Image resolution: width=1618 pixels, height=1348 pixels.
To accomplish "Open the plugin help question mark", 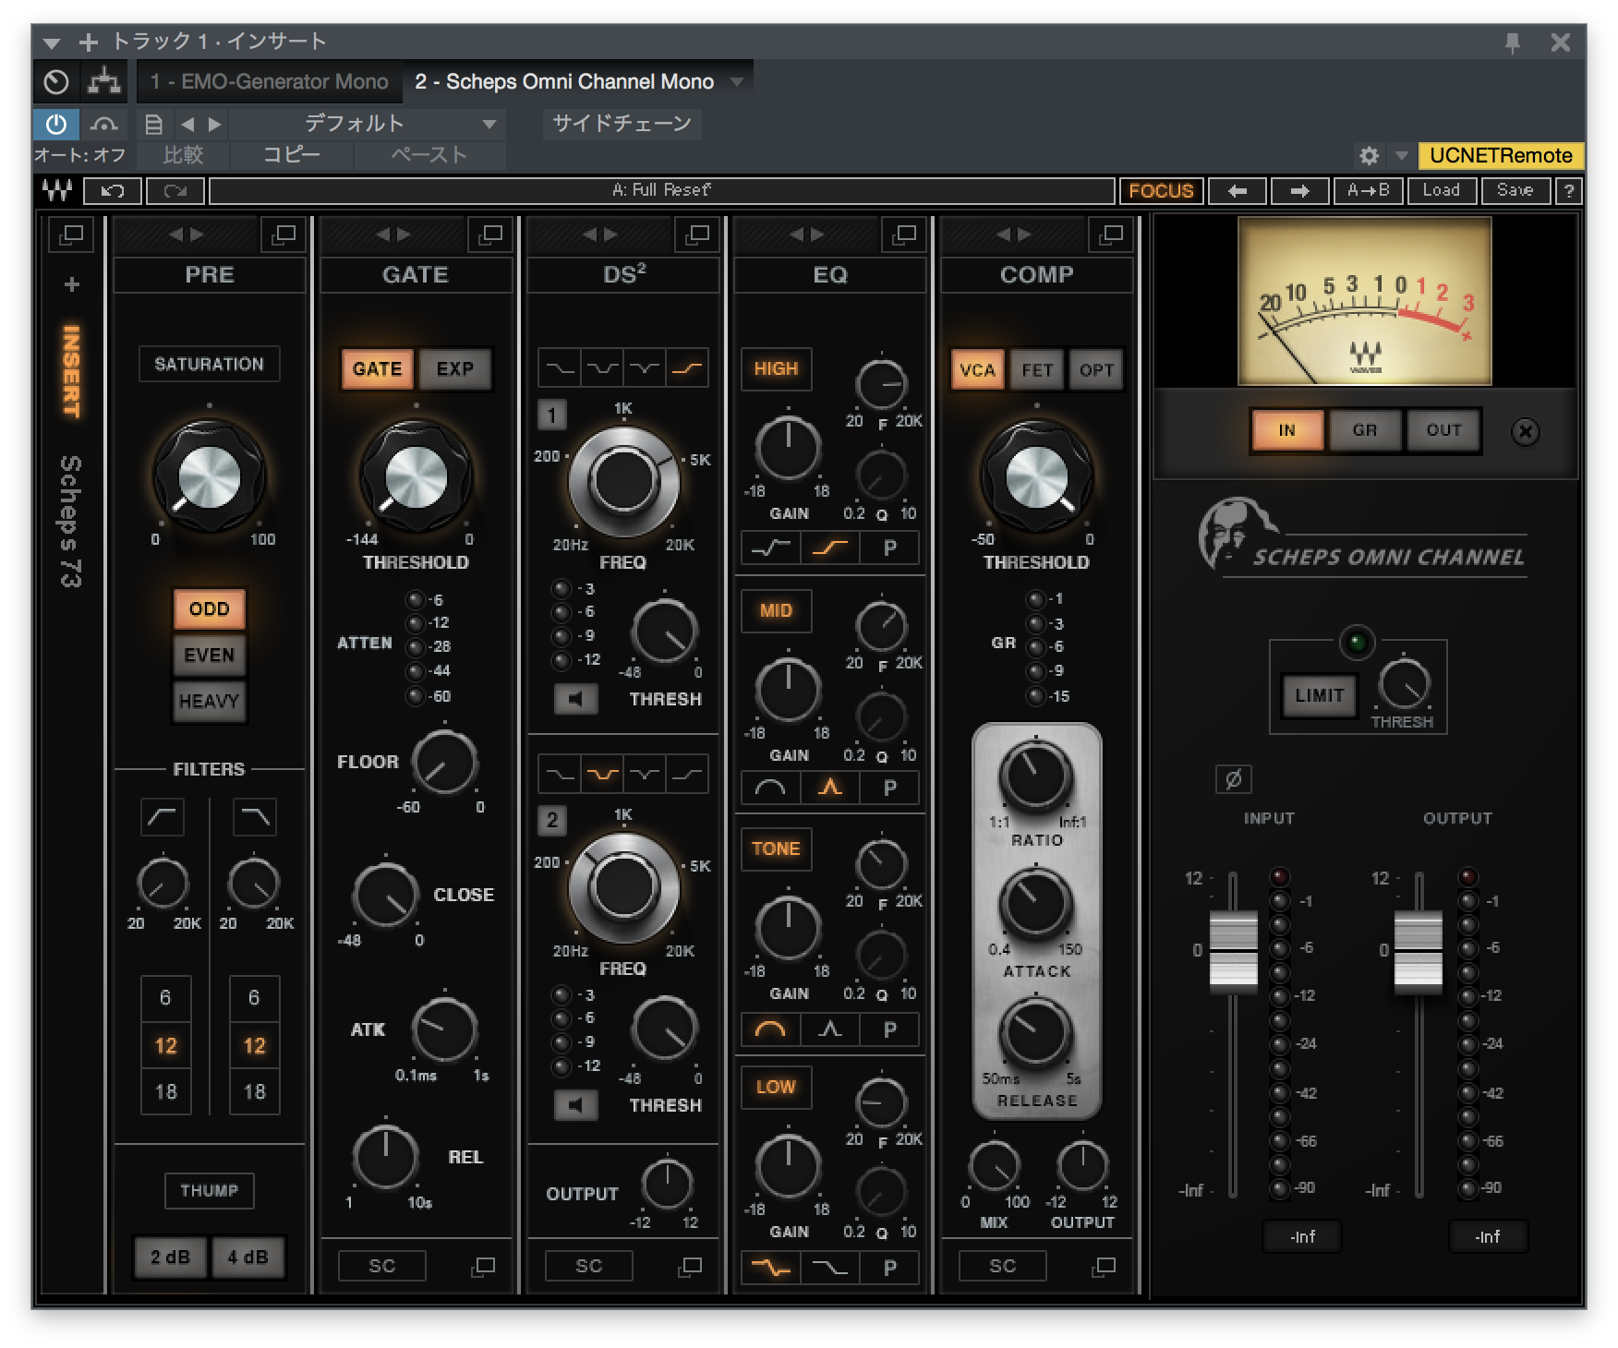I will point(1568,191).
